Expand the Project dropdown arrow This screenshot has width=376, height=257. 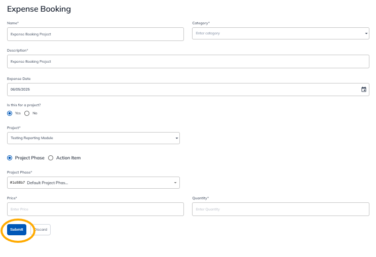176,138
